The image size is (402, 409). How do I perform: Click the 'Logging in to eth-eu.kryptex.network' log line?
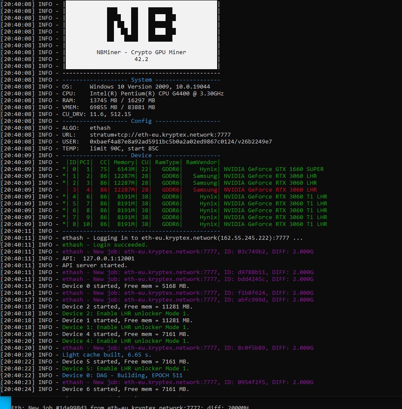click(x=182, y=238)
